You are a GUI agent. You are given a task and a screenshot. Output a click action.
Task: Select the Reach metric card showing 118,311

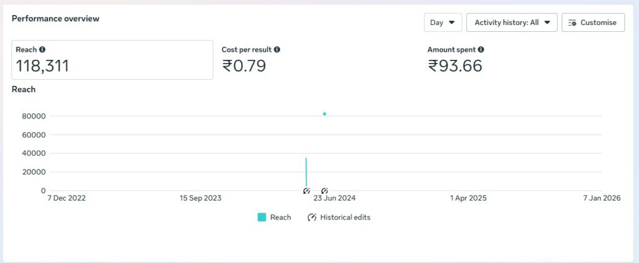(x=112, y=60)
